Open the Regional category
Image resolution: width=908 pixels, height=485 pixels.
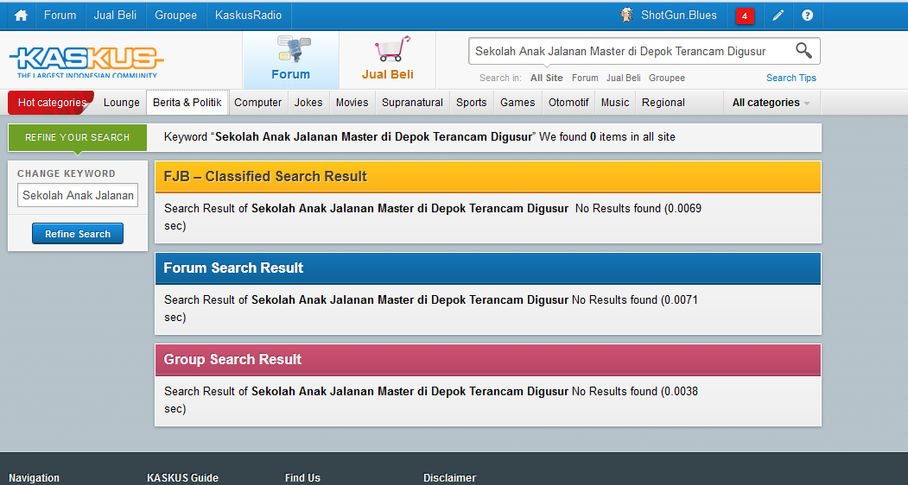point(663,103)
